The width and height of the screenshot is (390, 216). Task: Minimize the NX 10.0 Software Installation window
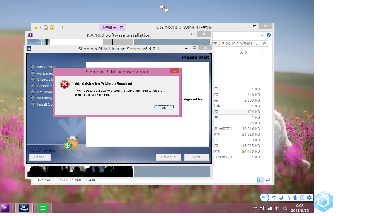click(185, 35)
